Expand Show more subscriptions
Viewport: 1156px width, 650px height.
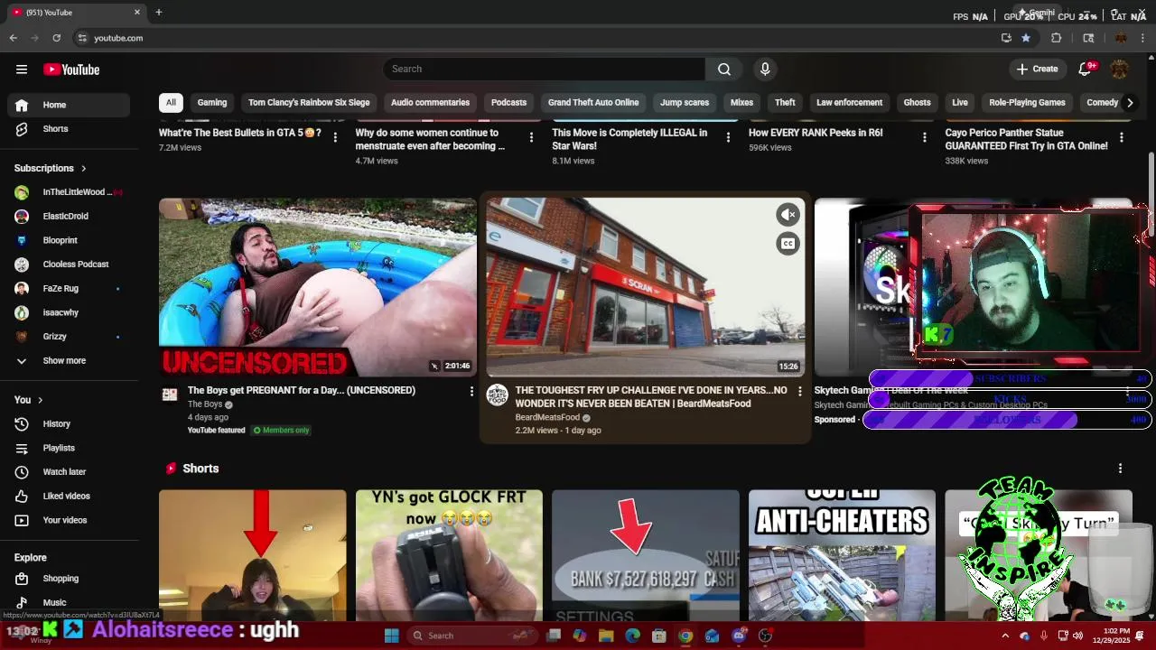coord(70,360)
